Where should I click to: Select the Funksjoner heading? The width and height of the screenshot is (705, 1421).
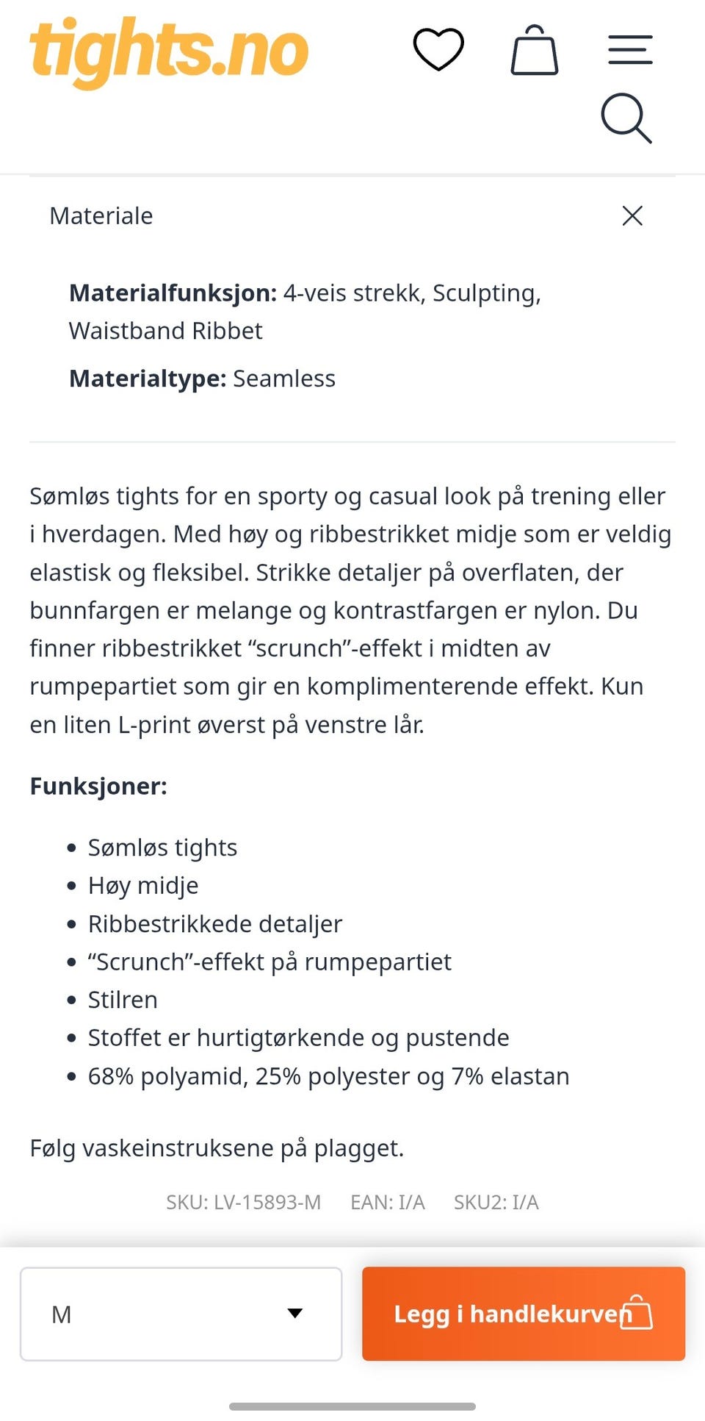98,786
